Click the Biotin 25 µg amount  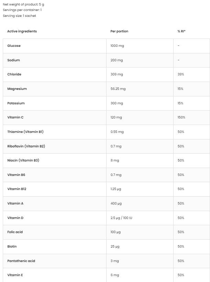115,247
